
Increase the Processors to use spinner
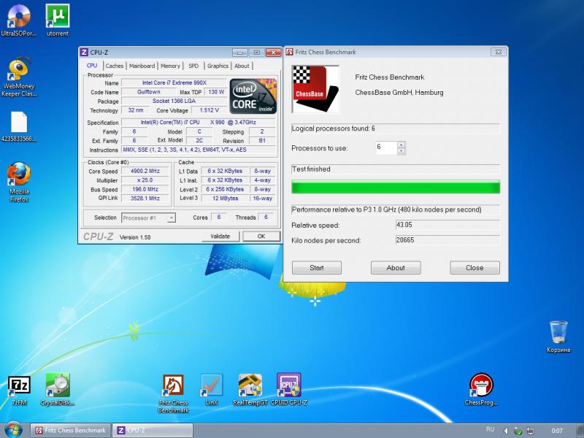pos(401,145)
